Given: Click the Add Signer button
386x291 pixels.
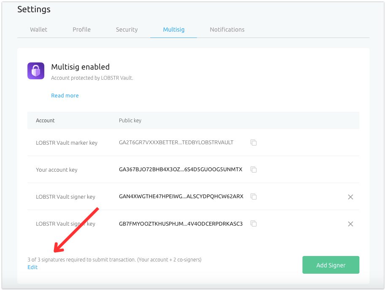Looking at the screenshot, I should pos(331,265).
